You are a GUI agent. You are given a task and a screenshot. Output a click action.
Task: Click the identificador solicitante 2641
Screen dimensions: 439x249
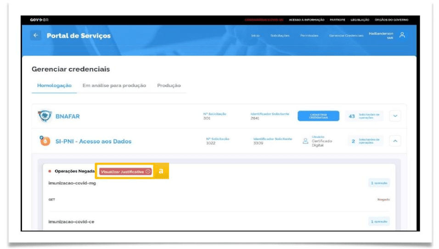255,118
